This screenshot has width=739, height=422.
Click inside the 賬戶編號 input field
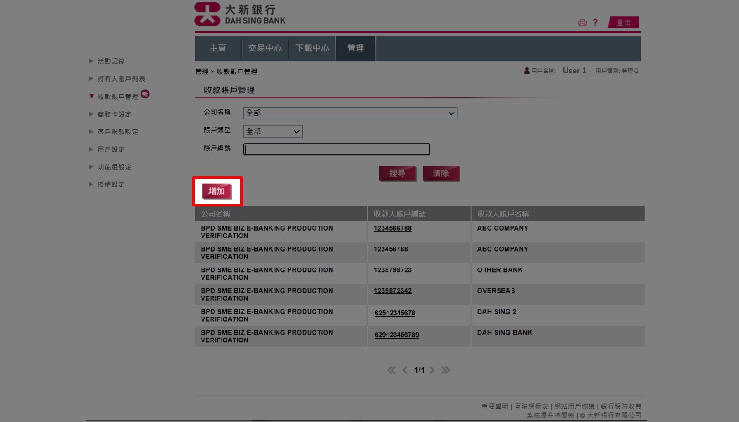click(x=336, y=149)
